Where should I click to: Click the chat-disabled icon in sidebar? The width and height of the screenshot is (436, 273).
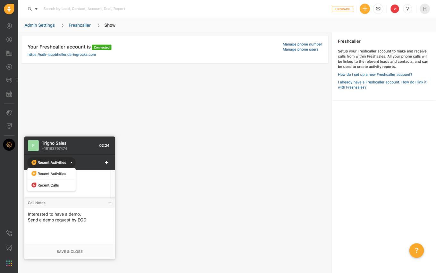click(9, 248)
